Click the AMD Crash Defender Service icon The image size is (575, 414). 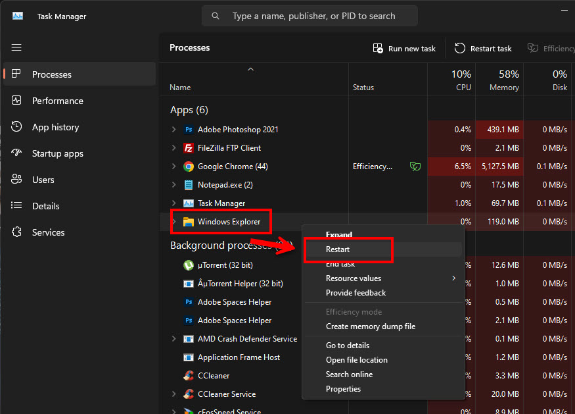pos(189,339)
